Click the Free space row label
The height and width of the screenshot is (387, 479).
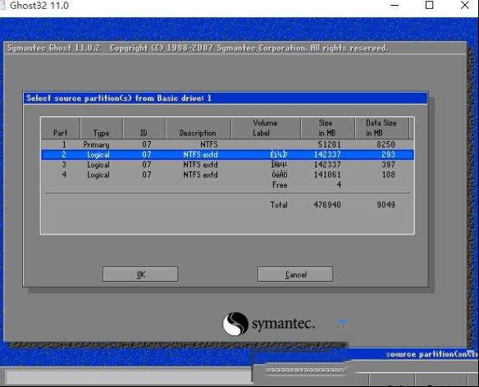(x=280, y=184)
